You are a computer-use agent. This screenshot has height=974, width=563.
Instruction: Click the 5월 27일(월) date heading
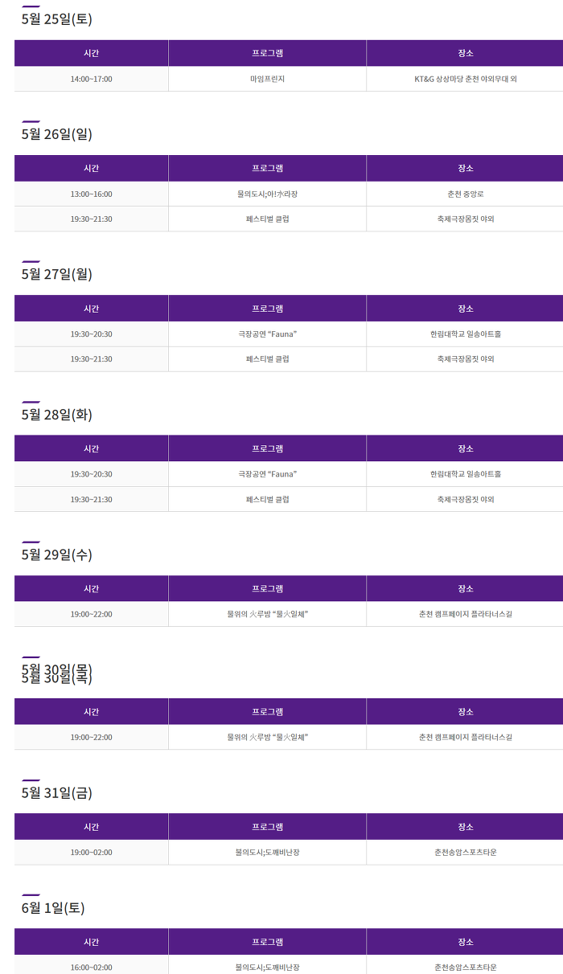57,274
